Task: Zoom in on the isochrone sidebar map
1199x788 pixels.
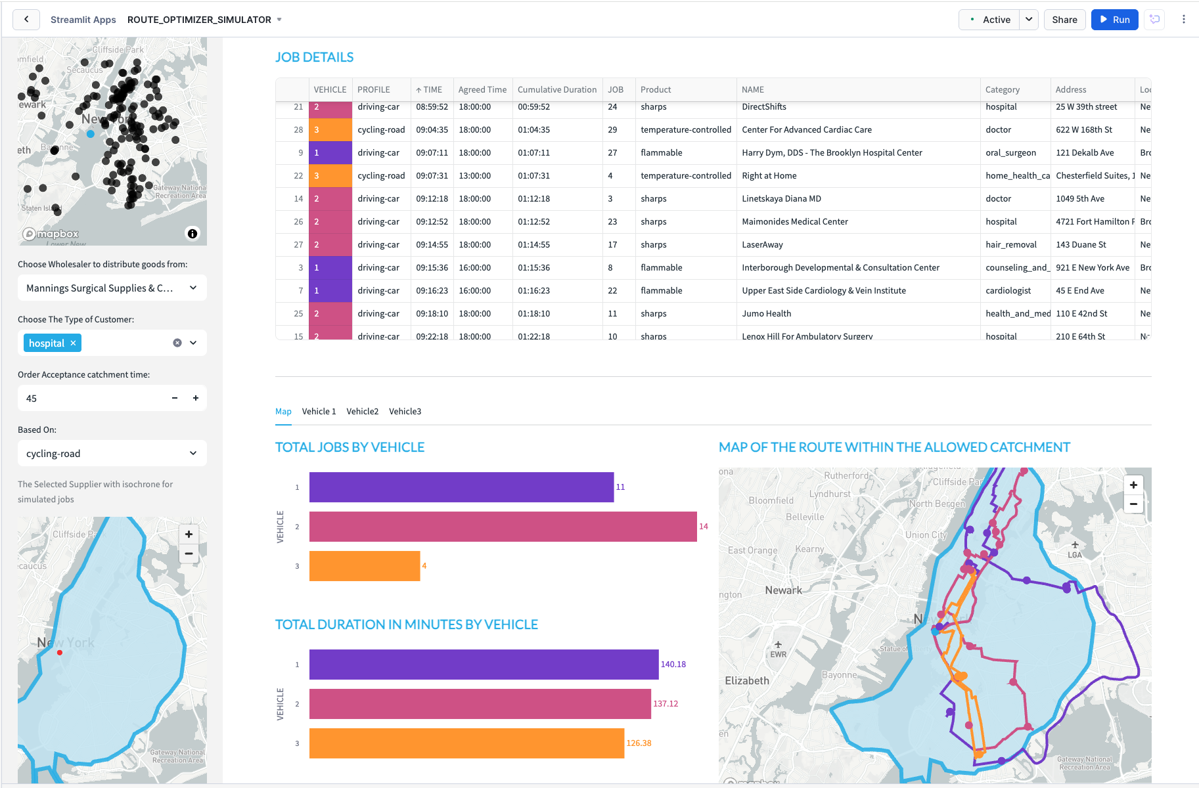Action: coord(189,535)
